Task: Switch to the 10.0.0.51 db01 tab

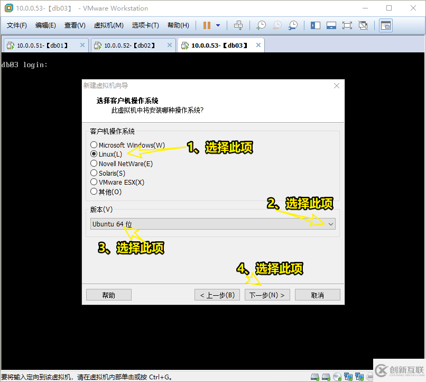Action: point(45,46)
